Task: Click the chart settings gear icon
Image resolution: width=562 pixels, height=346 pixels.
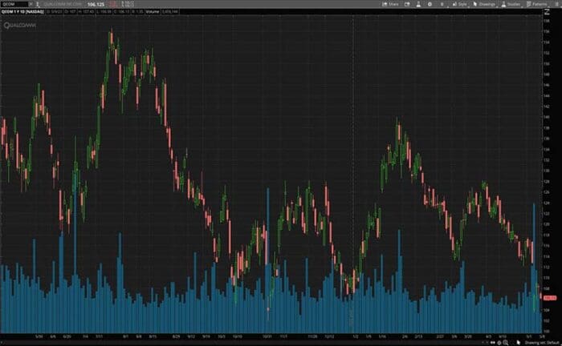Action: [x=431, y=4]
